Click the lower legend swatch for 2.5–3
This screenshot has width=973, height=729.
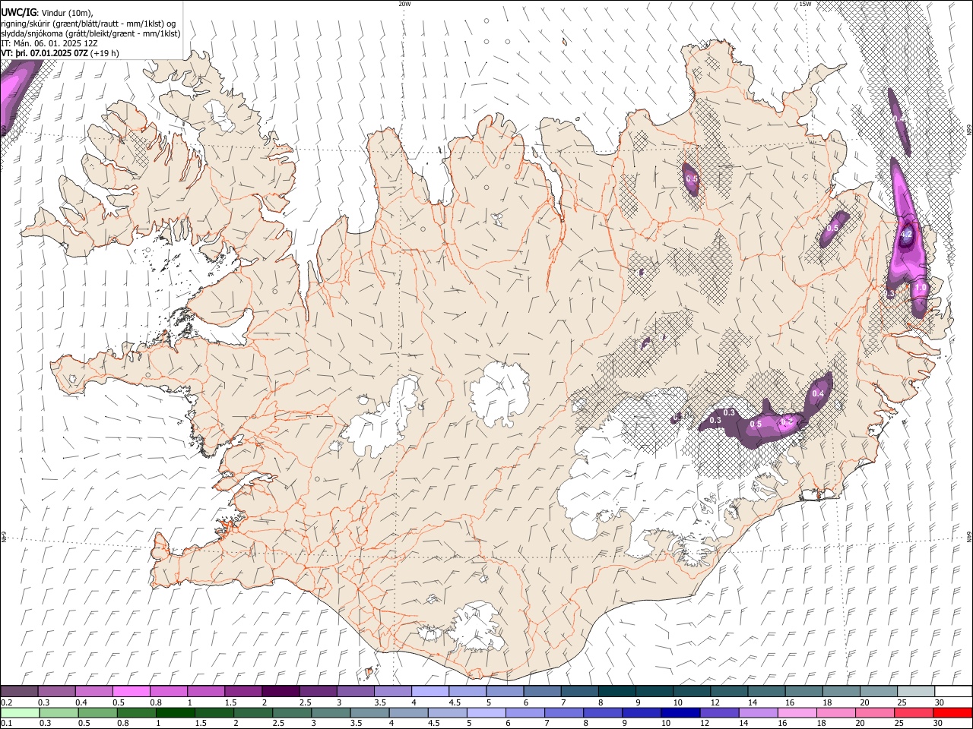pyautogui.click(x=292, y=712)
